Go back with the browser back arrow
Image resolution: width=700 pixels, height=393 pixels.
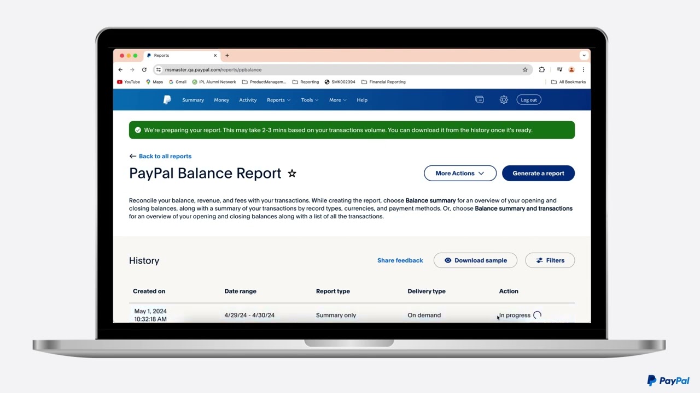pos(120,70)
